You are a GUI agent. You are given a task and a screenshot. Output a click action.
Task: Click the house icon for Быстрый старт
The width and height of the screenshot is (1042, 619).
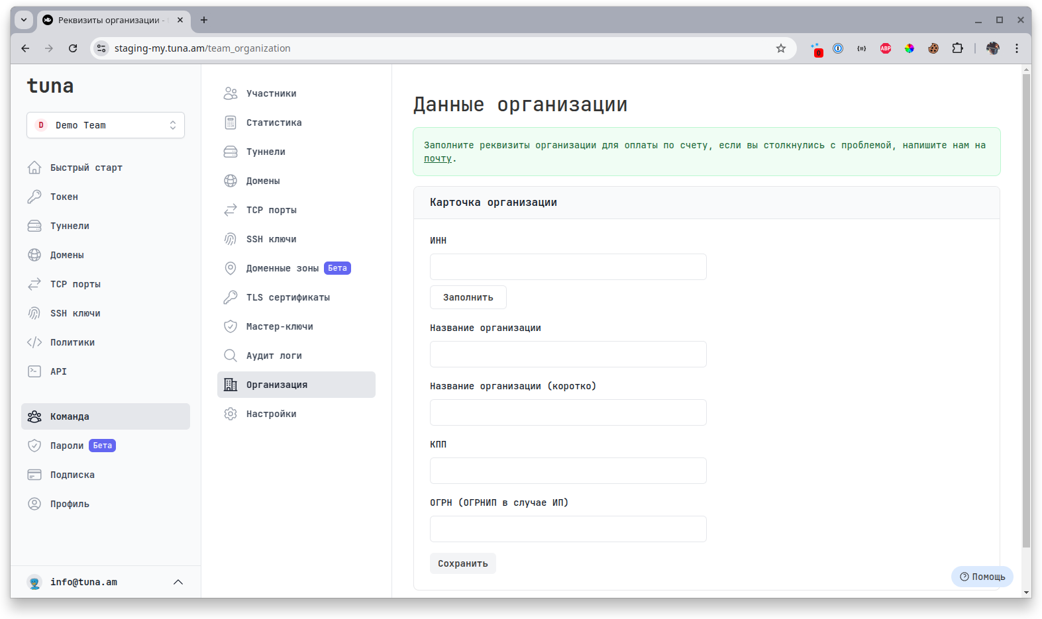click(34, 167)
